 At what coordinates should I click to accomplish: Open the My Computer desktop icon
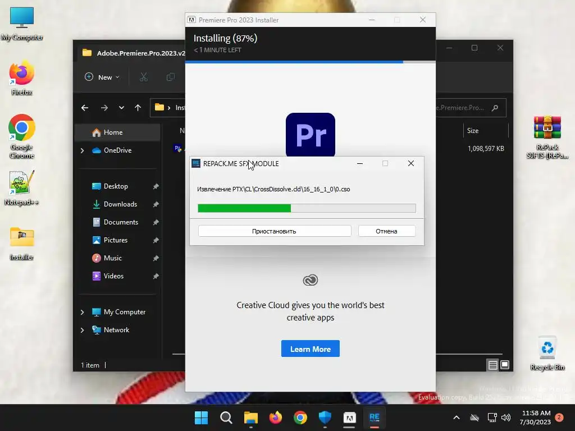(x=22, y=24)
